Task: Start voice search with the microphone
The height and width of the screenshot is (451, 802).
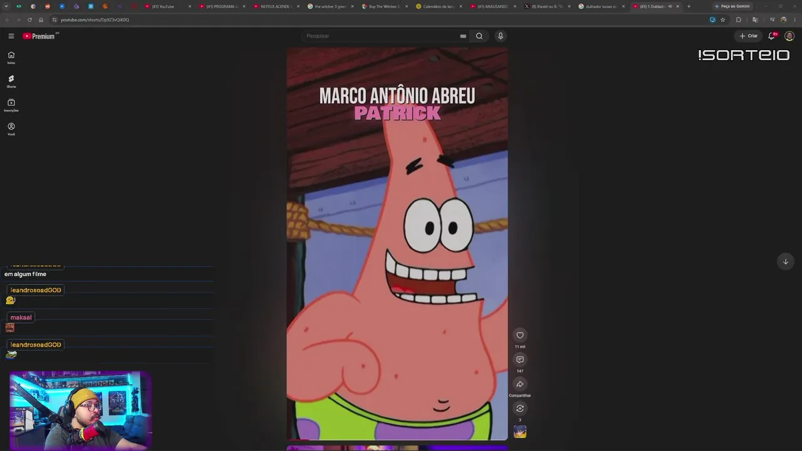Action: (x=500, y=36)
